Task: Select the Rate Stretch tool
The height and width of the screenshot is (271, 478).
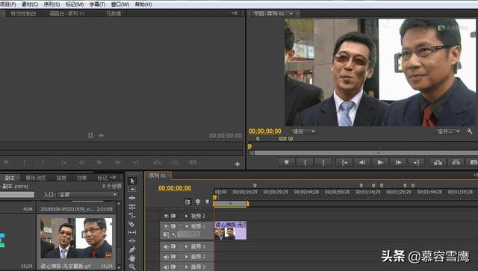Action: point(132,215)
